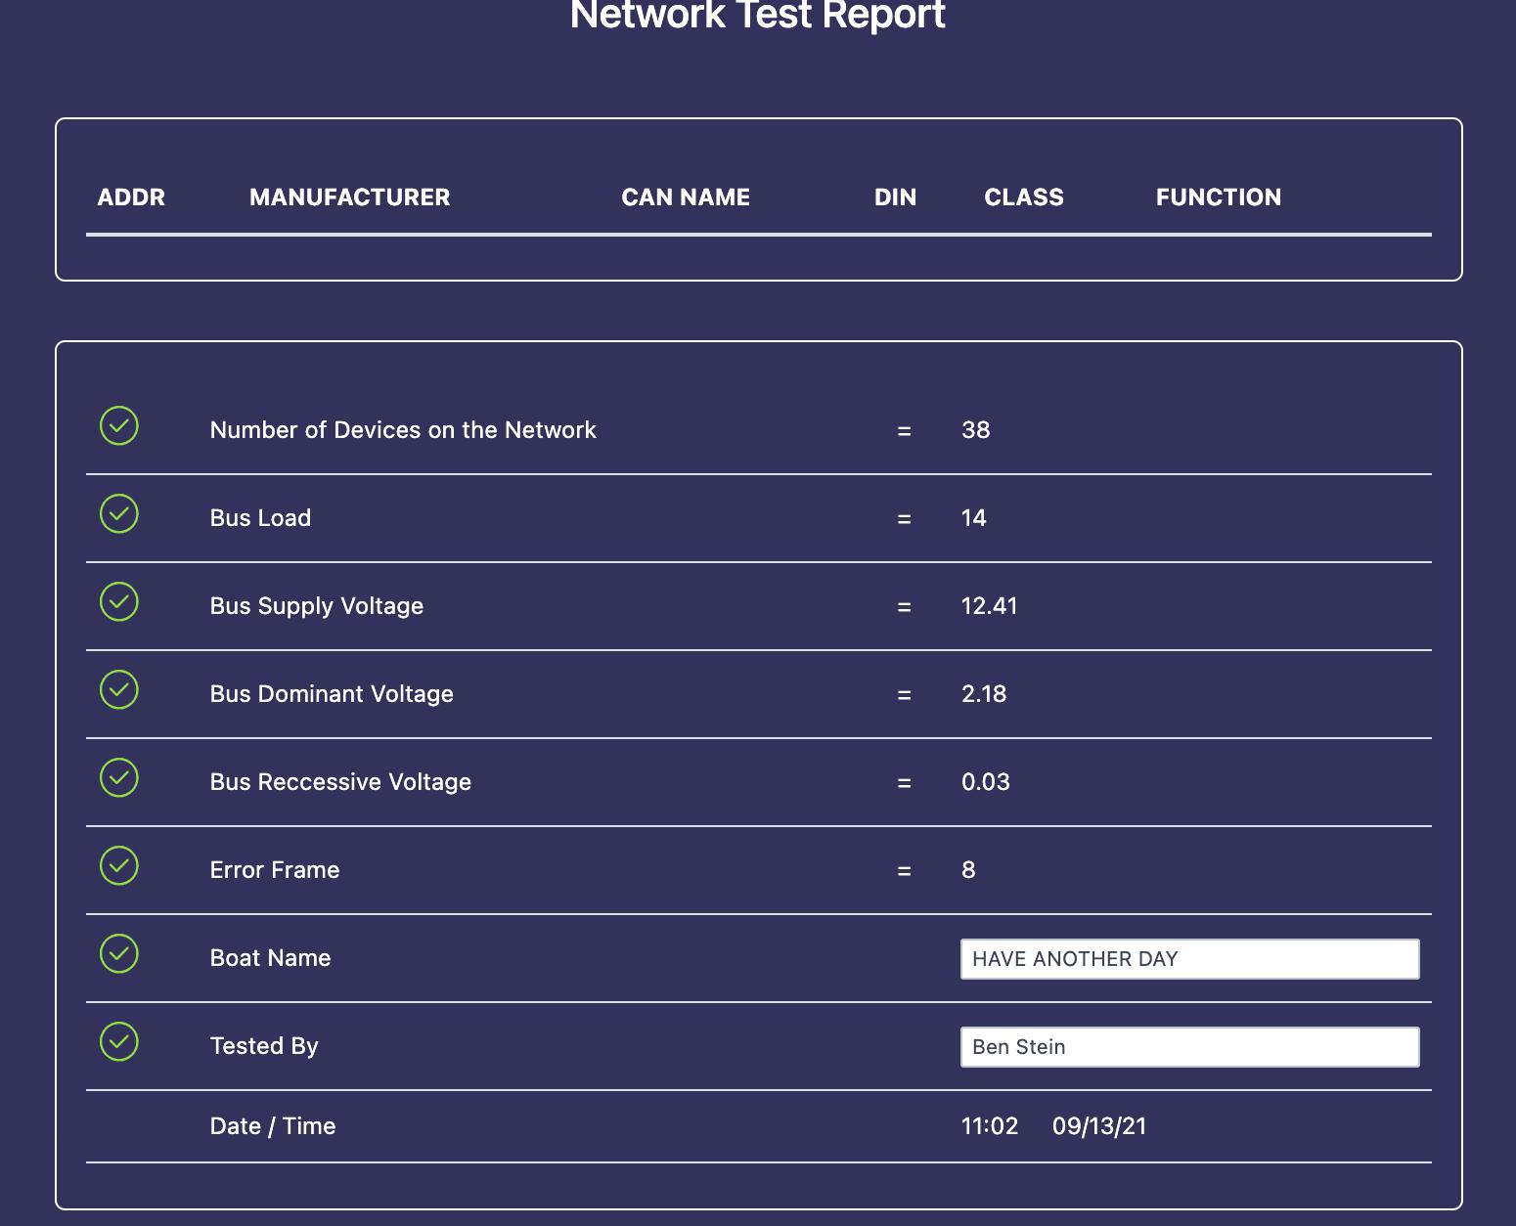This screenshot has width=1516, height=1226.
Task: Click the checkmark icon beside Bus Dominant Voltage
Action: coord(119,689)
